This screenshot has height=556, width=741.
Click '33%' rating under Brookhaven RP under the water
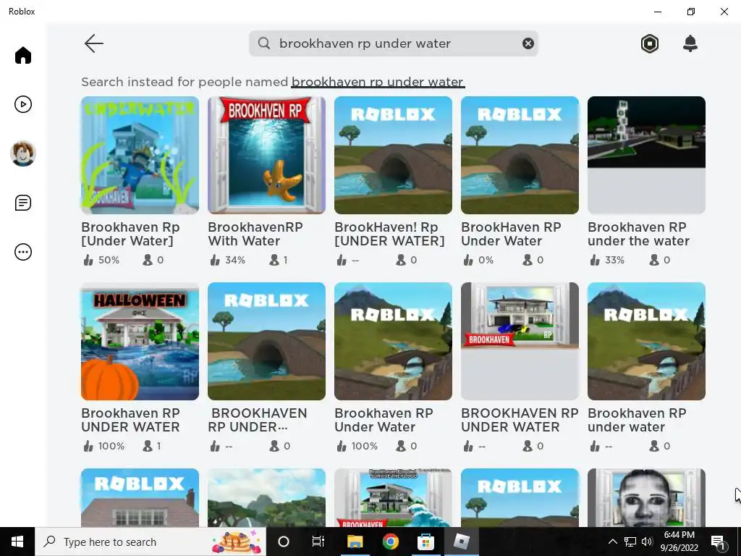pyautogui.click(x=614, y=260)
